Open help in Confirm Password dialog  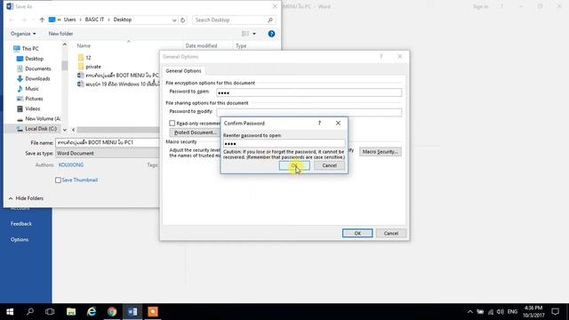(x=319, y=124)
